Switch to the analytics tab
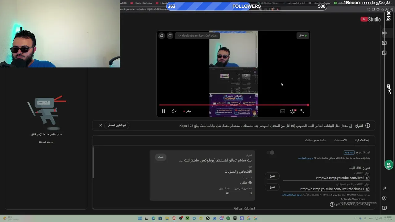 (x=340, y=140)
